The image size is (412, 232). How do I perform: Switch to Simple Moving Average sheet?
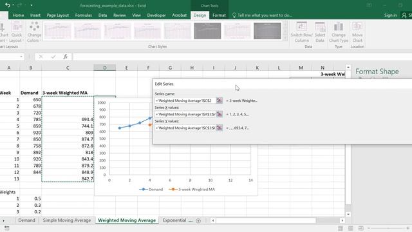point(67,220)
